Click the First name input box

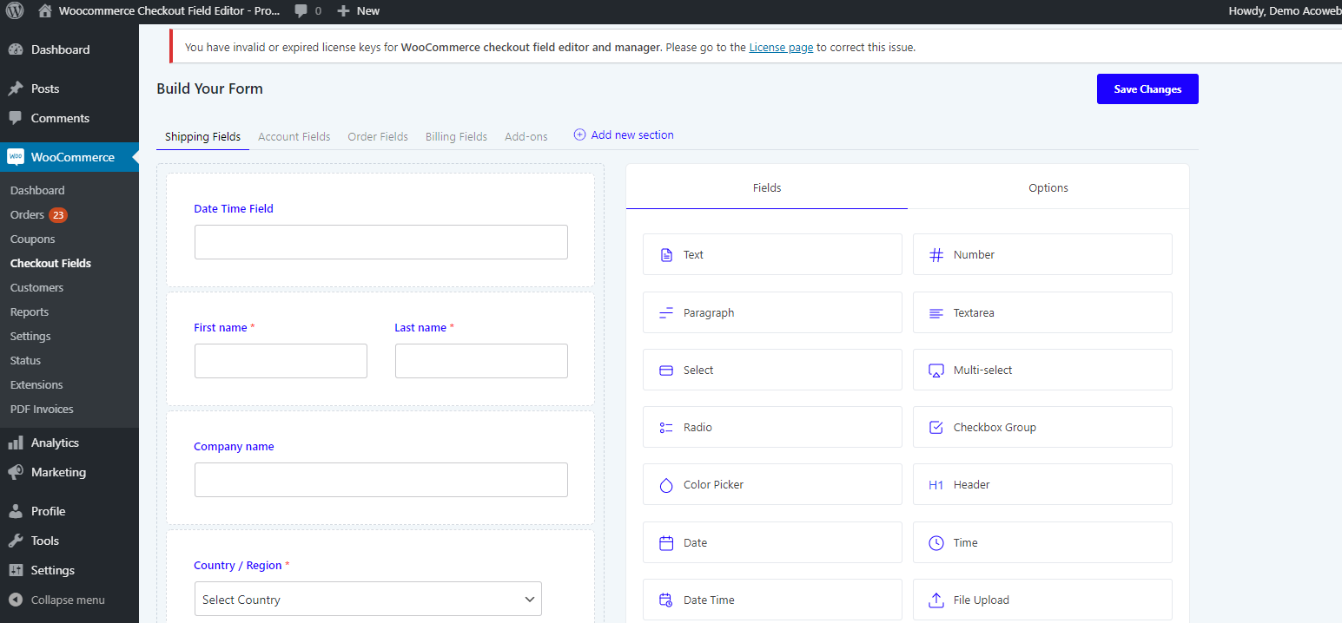click(x=281, y=361)
